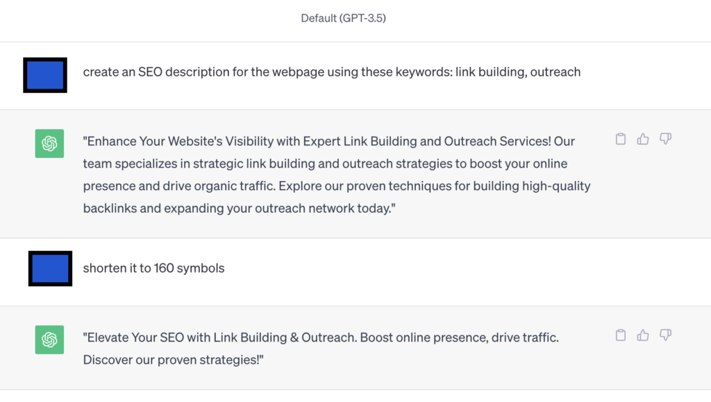Click the line beginning 'Enhance Your Website's Visibility'
Screen dimensions: 711x402
[x=328, y=141]
